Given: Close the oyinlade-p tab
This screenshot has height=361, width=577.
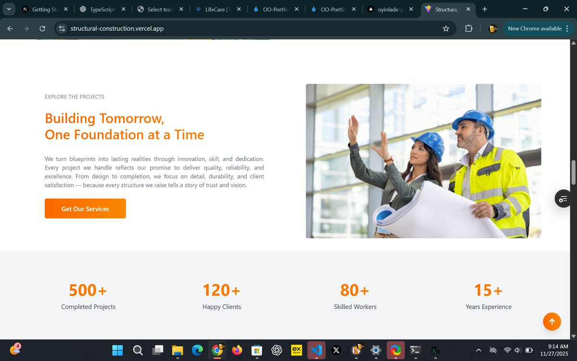Looking at the screenshot, I should pyautogui.click(x=411, y=9).
